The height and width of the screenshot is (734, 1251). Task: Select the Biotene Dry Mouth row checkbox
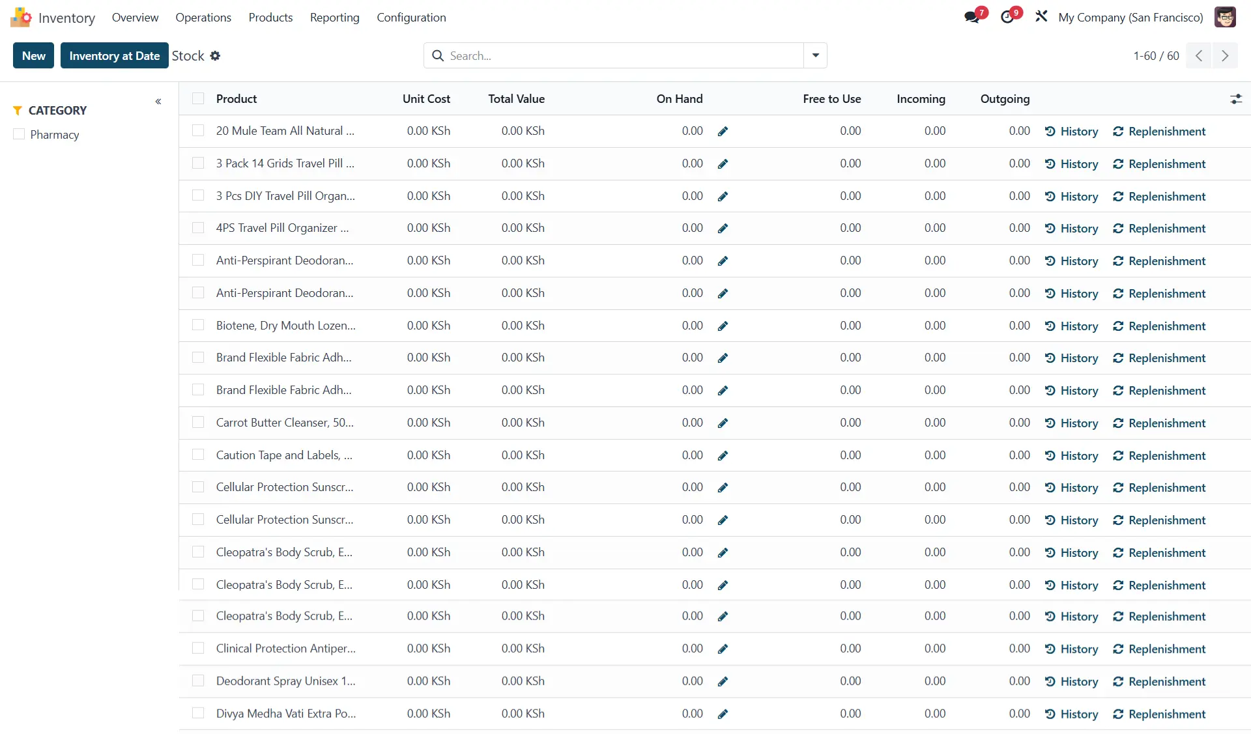198,326
